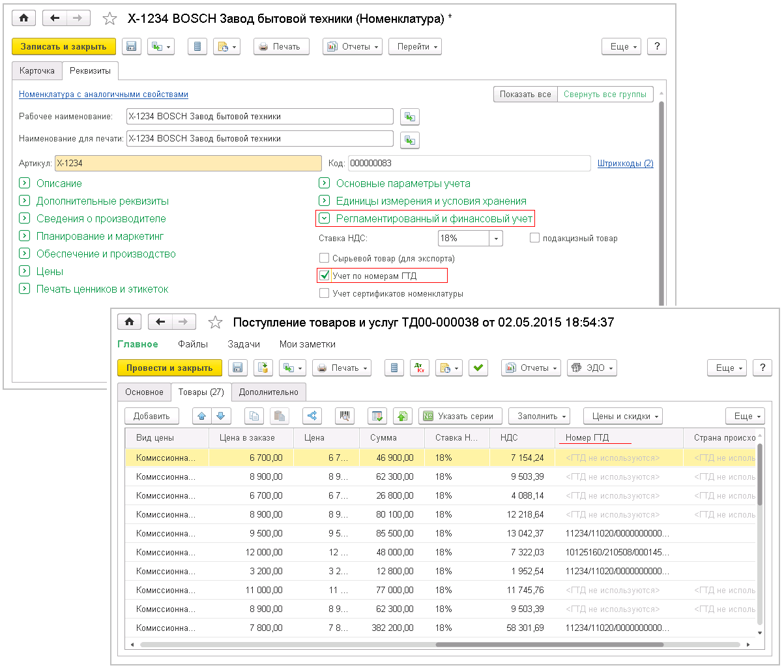Enable Учет сертификатов номенклатуры checkbox
The image size is (784, 672).
(x=324, y=293)
